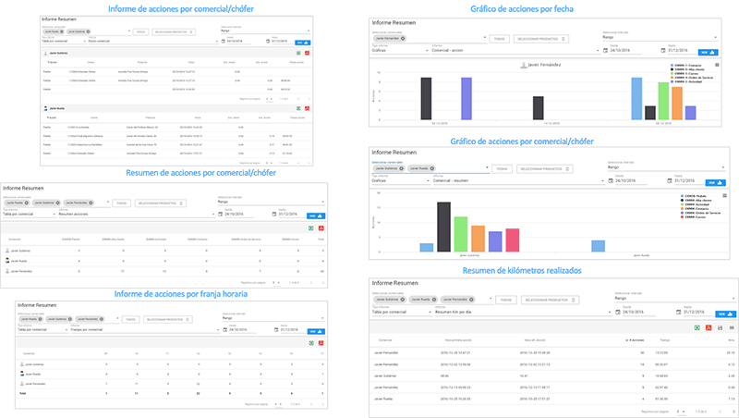
Task: Click VER button in Gráfico por comercial/chófer
Action: (715, 182)
